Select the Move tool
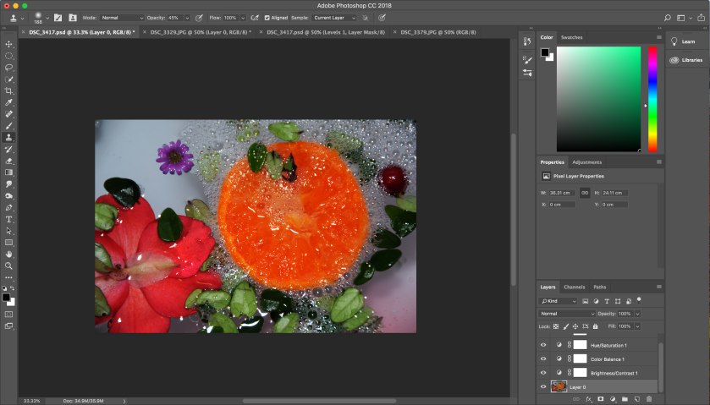This screenshot has height=405, width=710. pyautogui.click(x=9, y=44)
